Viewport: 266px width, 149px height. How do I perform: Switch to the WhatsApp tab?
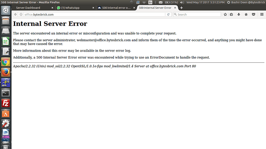coord(70,8)
